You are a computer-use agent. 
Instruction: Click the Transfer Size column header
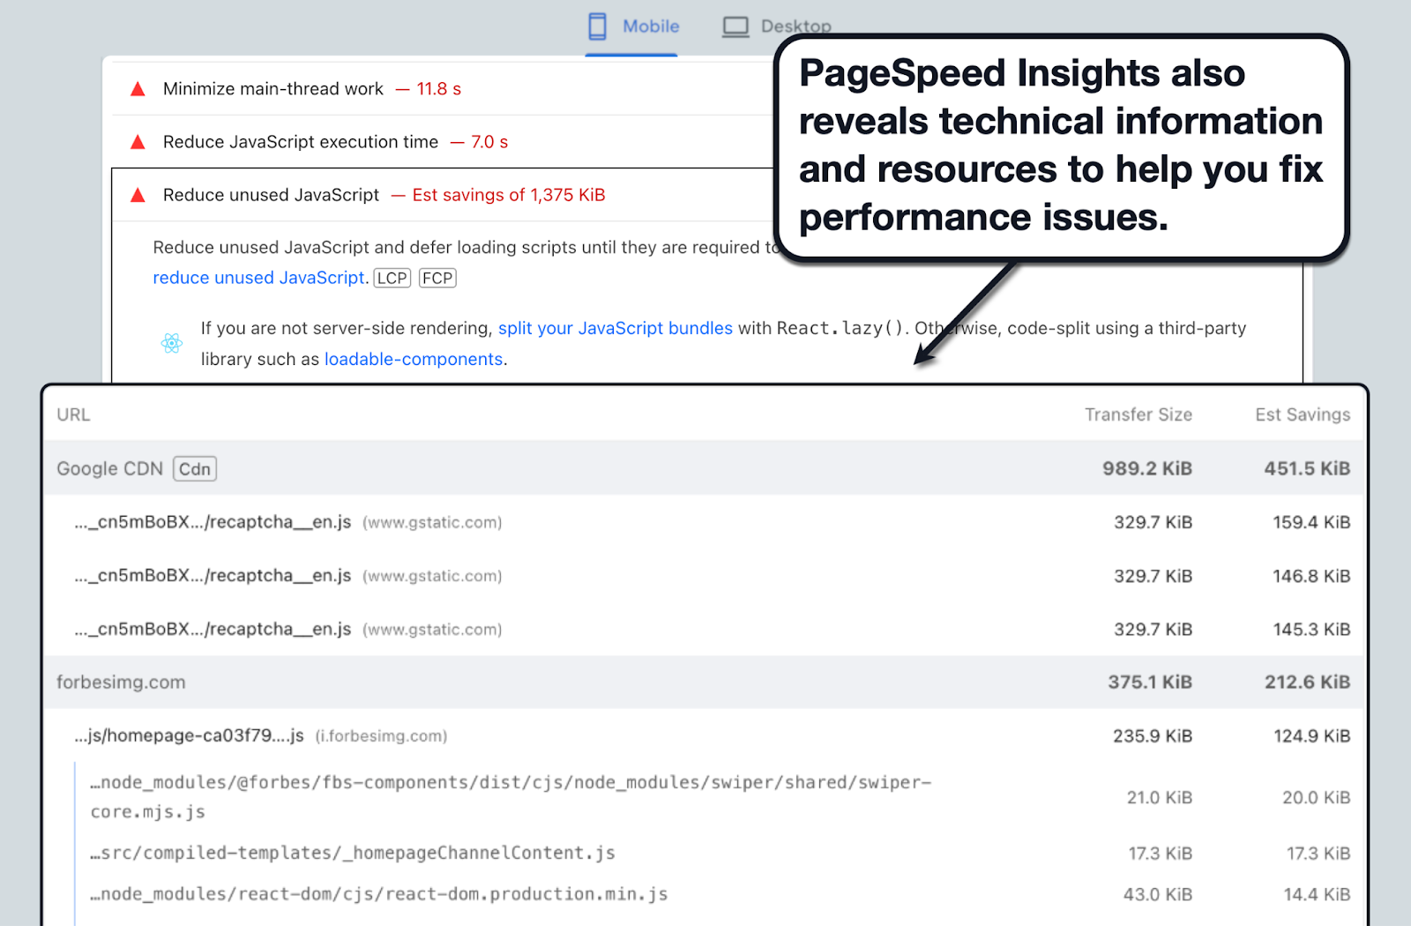[x=1139, y=414]
